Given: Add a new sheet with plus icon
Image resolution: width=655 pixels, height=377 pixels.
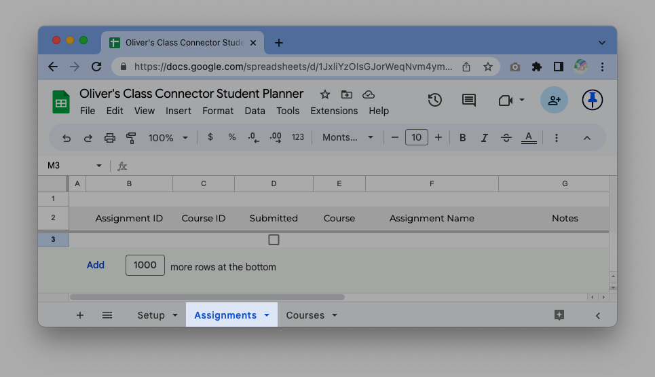Looking at the screenshot, I should 80,315.
